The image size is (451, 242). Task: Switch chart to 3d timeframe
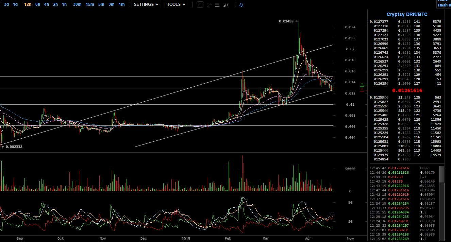point(6,4)
